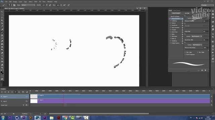Select the Zoom tool

coord(2,68)
